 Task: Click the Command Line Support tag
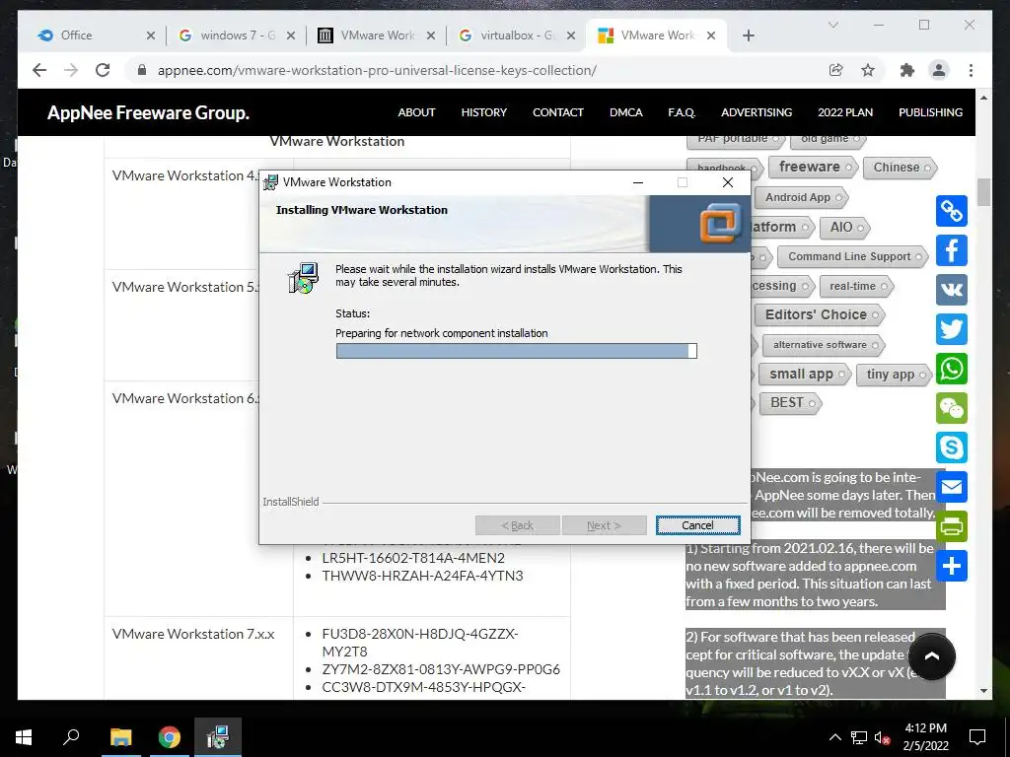[853, 257]
